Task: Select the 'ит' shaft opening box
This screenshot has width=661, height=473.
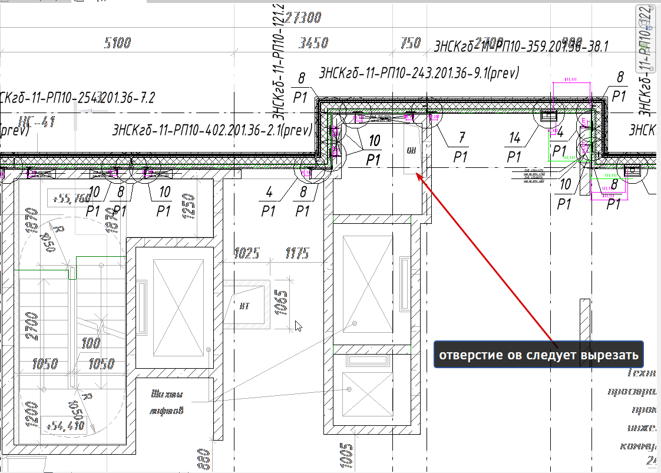Action: [x=247, y=305]
